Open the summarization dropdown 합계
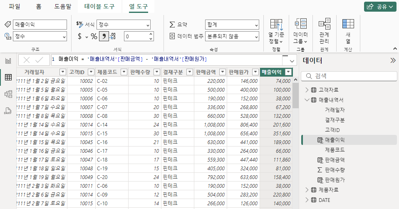Viewport: 399px width, 209px height. tap(232, 25)
